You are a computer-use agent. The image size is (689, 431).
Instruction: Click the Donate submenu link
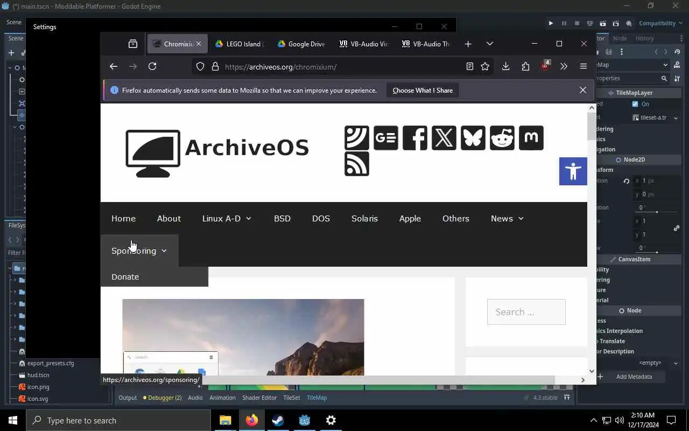125,276
